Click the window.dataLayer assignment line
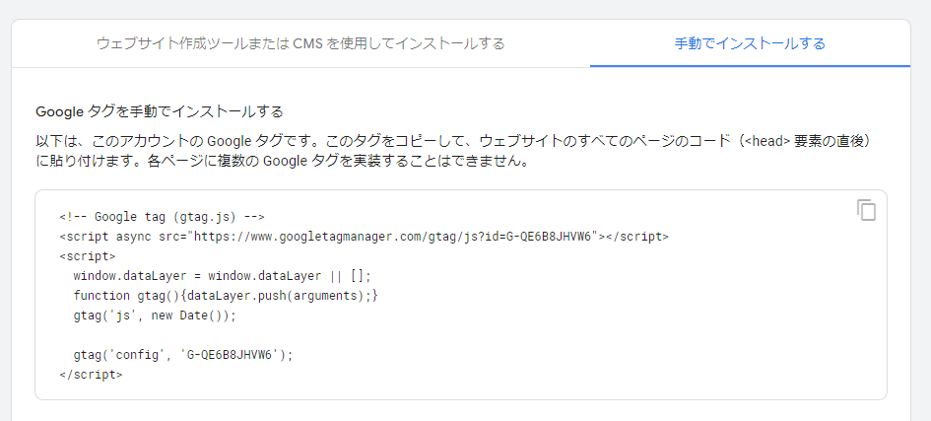The height and width of the screenshot is (421, 931). pos(222,276)
